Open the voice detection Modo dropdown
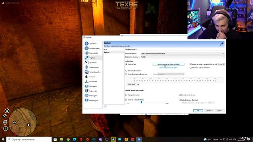Screen dimensions: 253x142 171,74
